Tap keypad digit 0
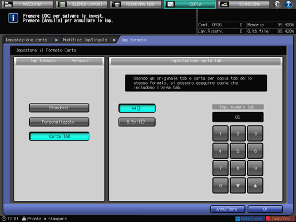This screenshot has height=222, width=296. [220, 185]
